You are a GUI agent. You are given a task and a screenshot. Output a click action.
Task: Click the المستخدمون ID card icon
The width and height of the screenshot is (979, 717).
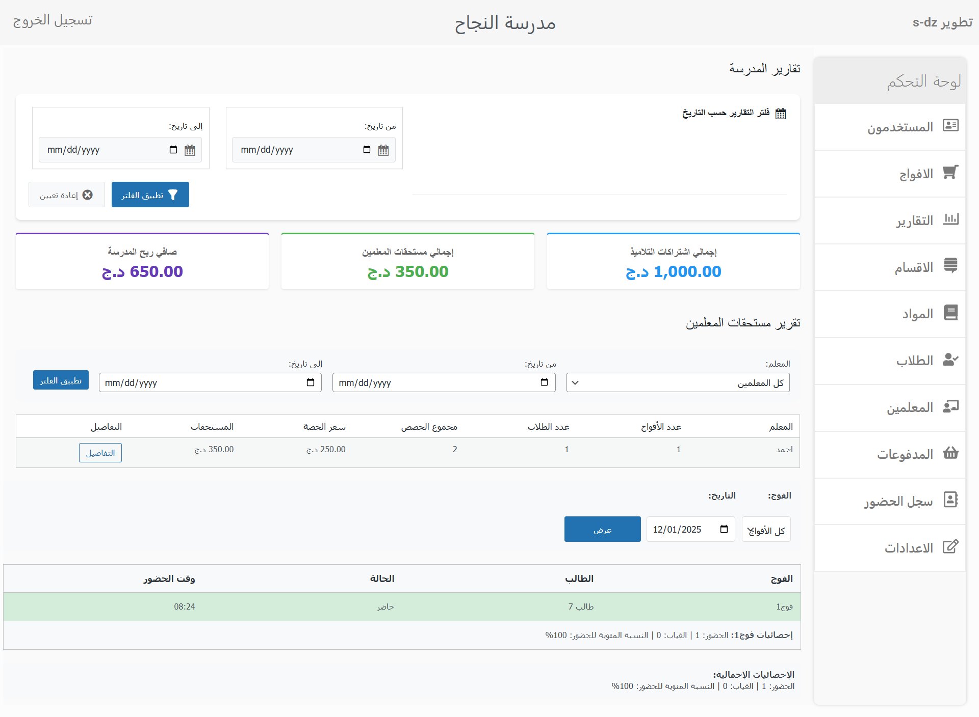pos(950,125)
